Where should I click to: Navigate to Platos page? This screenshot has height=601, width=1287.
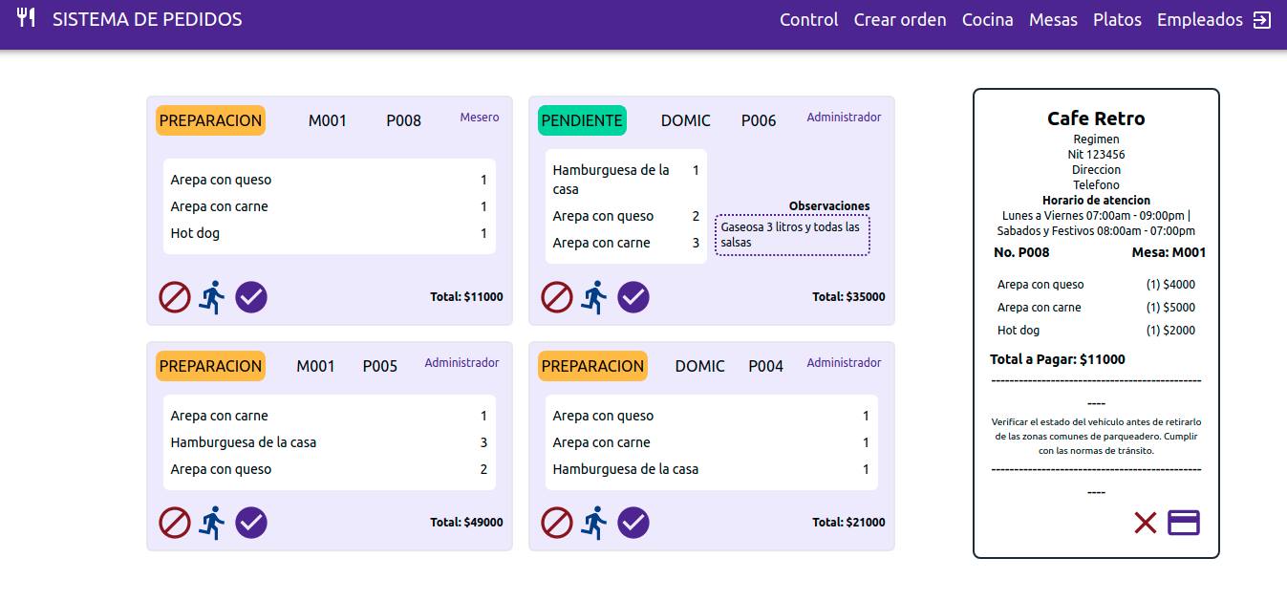click(1117, 20)
